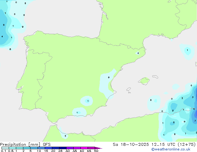
Task: Click the 2 to 5 mm legend swatch
Action: click(27, 148)
